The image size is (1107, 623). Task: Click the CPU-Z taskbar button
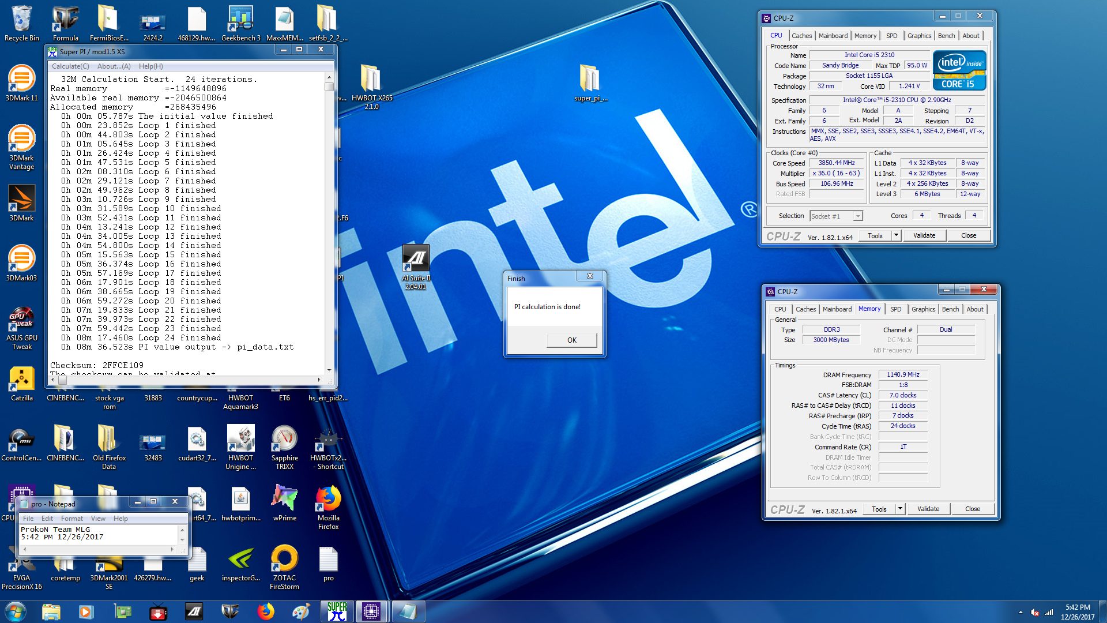click(x=371, y=611)
